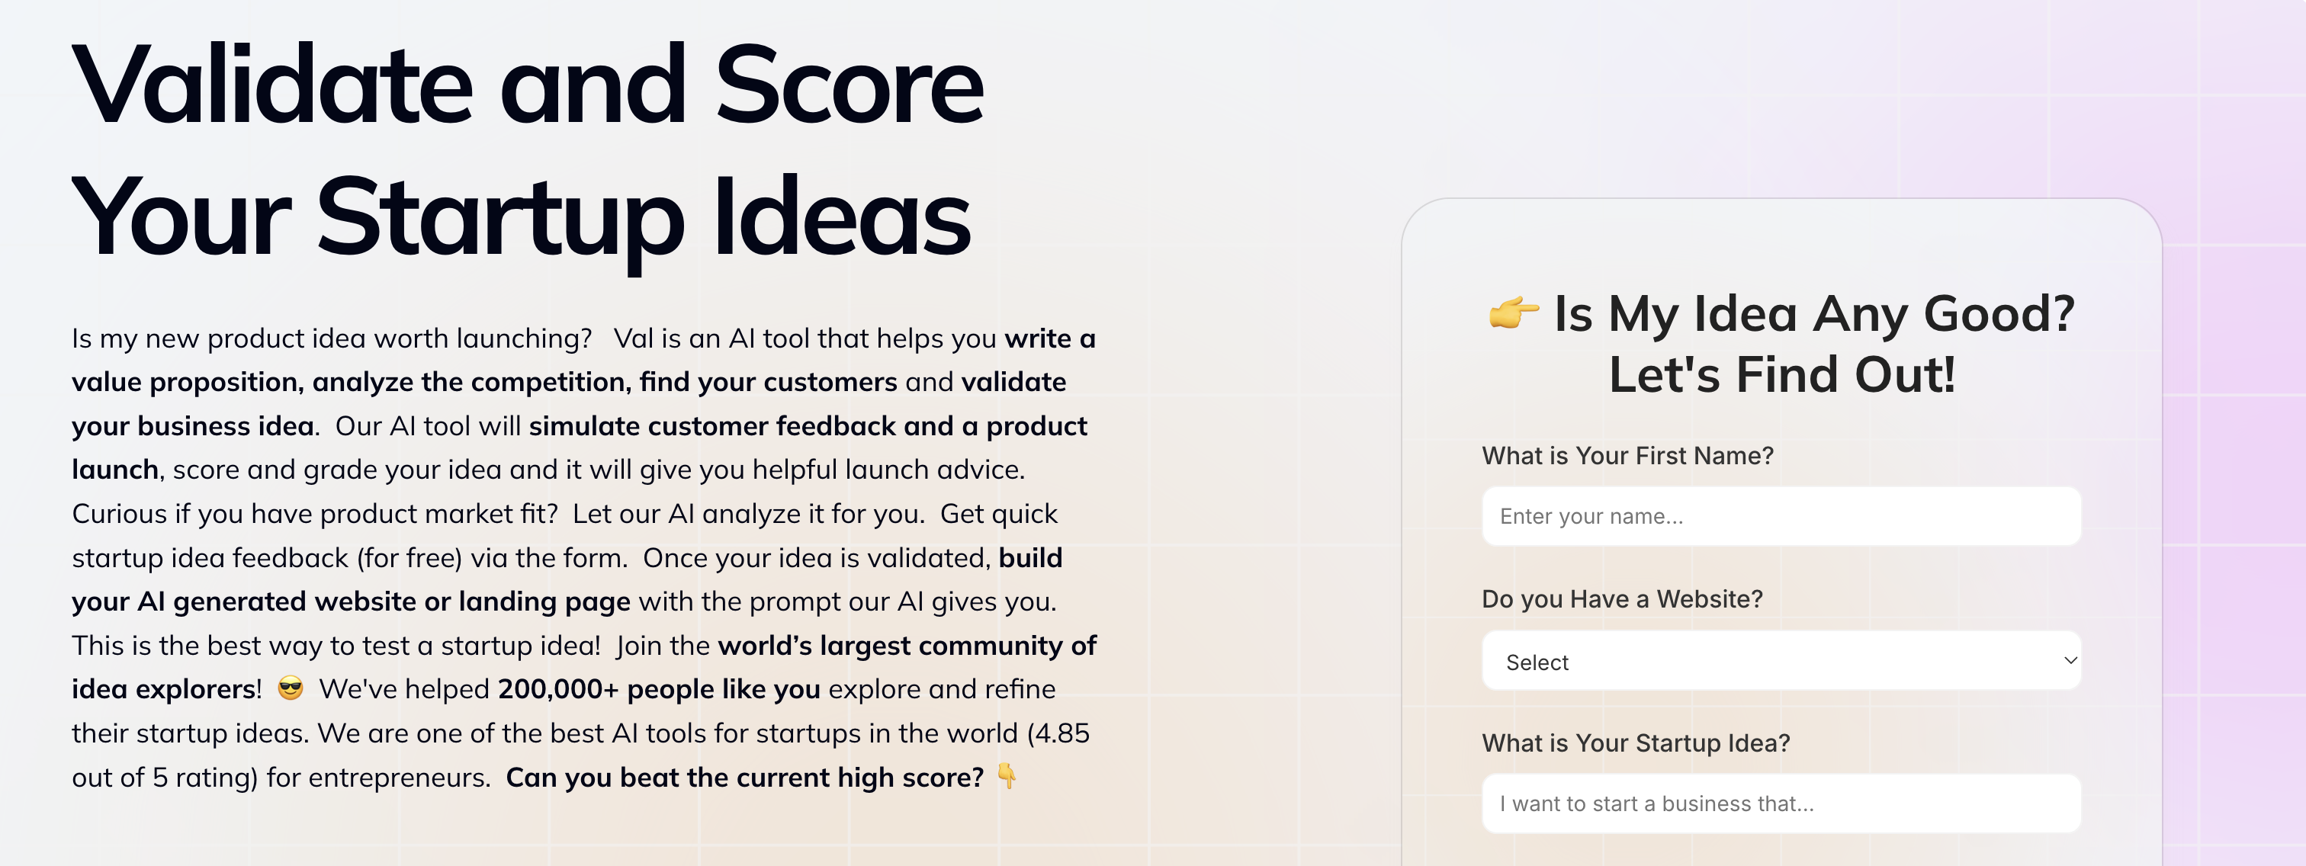The image size is (2306, 866).
Task: Click the "What is Your First Name?" label
Action: (x=1625, y=455)
